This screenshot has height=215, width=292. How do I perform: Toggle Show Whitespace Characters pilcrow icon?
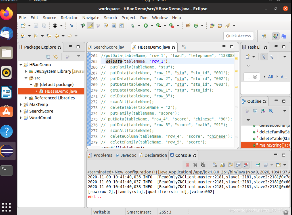pos(121,26)
